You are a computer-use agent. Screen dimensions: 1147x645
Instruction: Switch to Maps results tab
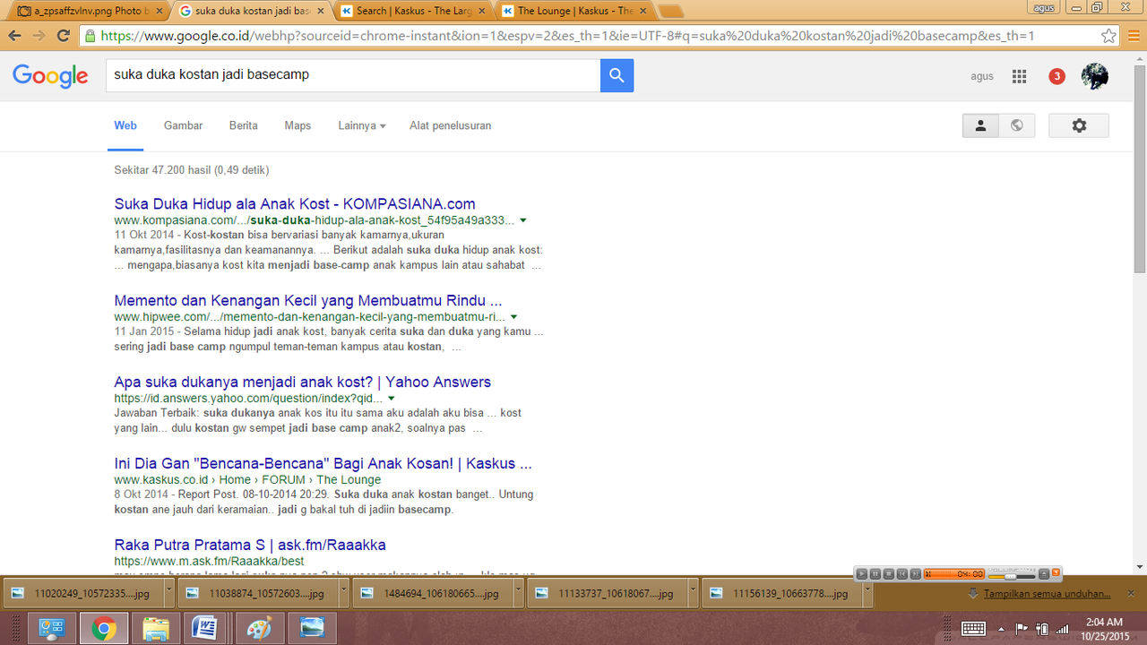point(298,125)
